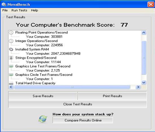Click the value 'Your Computer: 1'
Image resolution: width=155 pixels, height=132 pixels.
pos(39,79)
